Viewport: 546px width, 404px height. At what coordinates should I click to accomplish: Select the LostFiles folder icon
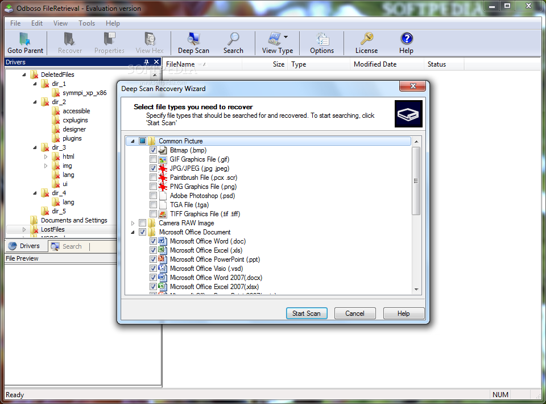tap(34, 229)
